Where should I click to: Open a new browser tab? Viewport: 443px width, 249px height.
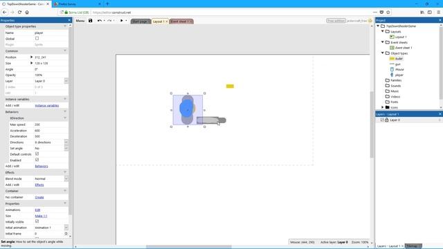pos(107,4)
